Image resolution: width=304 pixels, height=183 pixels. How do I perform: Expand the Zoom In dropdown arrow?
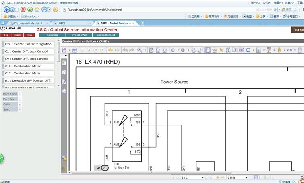click(188, 50)
